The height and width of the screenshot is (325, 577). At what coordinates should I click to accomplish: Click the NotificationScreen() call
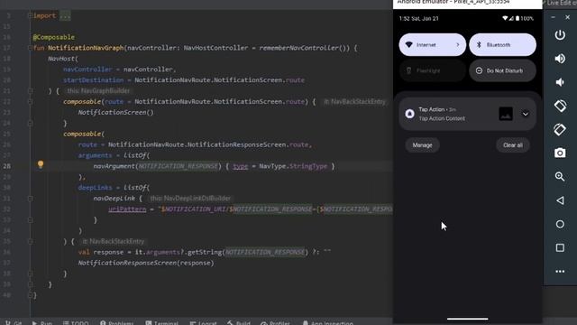tap(115, 112)
